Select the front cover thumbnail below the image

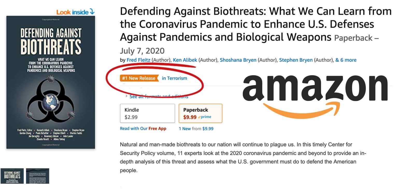[13, 176]
